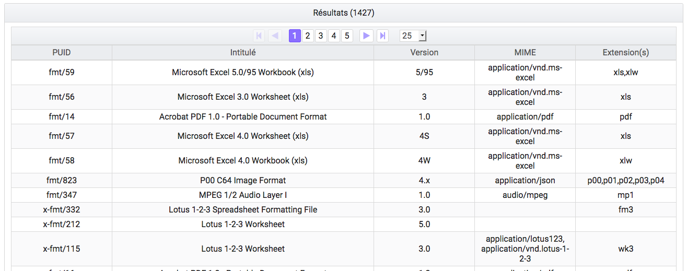This screenshot has width=687, height=271.
Task: Click the xlw extension cell
Action: pyautogui.click(x=626, y=161)
